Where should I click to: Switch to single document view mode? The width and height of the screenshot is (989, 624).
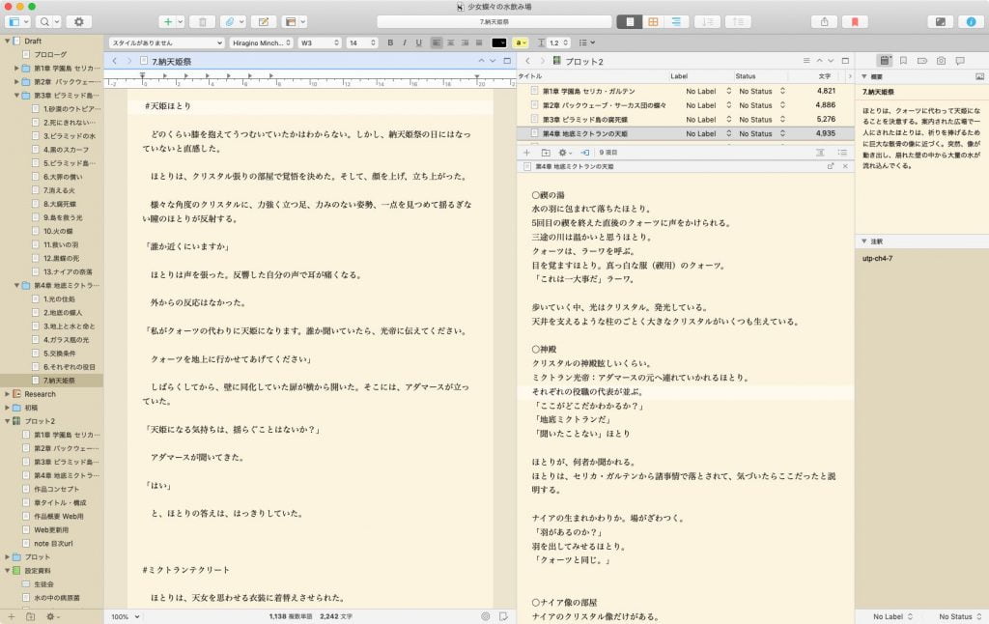tap(630, 21)
